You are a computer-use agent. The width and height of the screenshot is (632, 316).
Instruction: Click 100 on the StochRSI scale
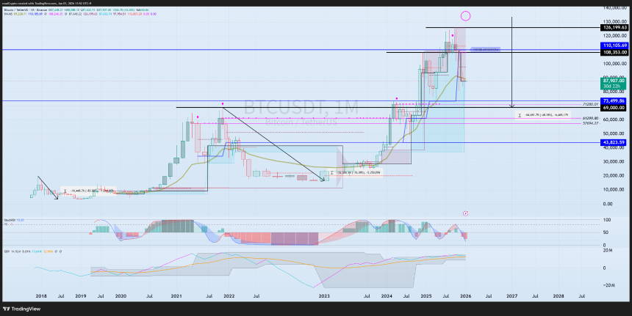click(606, 220)
